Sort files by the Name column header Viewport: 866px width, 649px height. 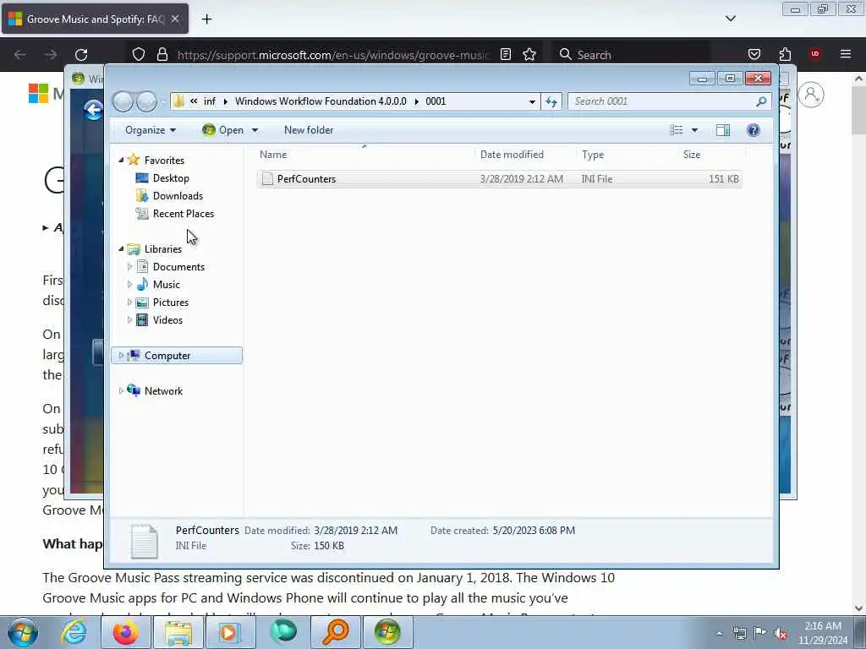coord(364,155)
